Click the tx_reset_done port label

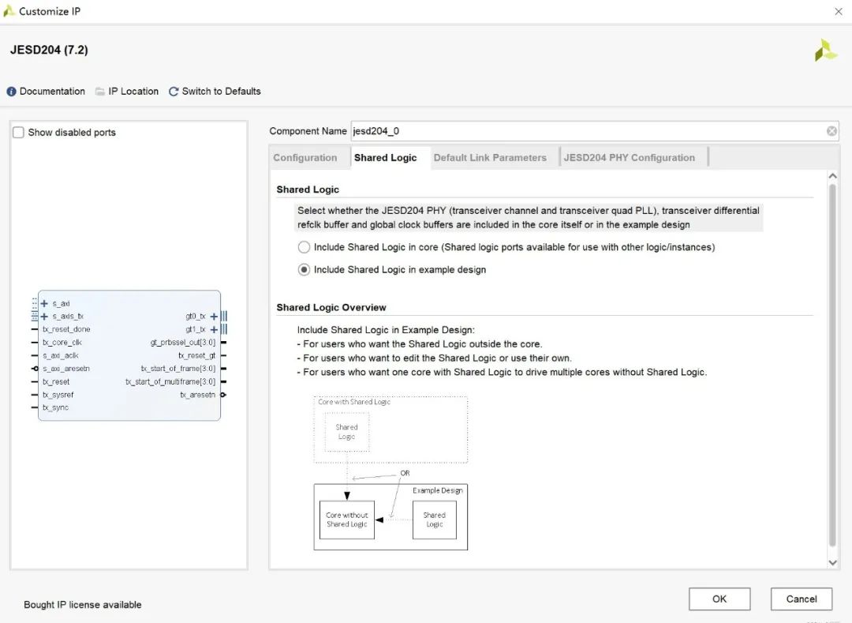(x=66, y=329)
